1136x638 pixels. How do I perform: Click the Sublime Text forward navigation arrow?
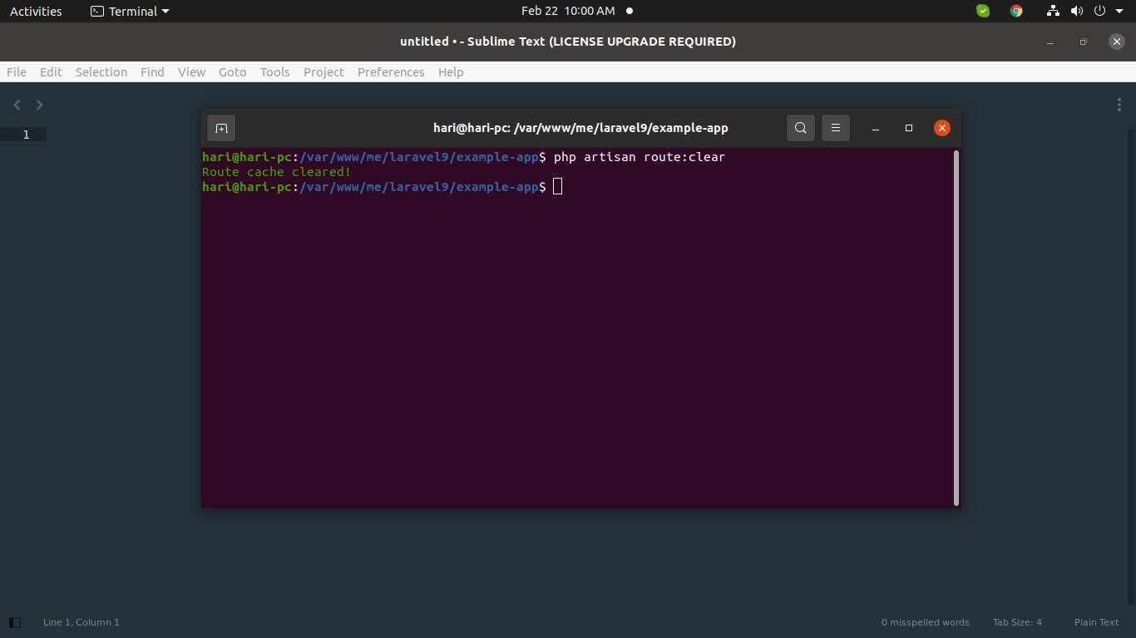coord(39,105)
